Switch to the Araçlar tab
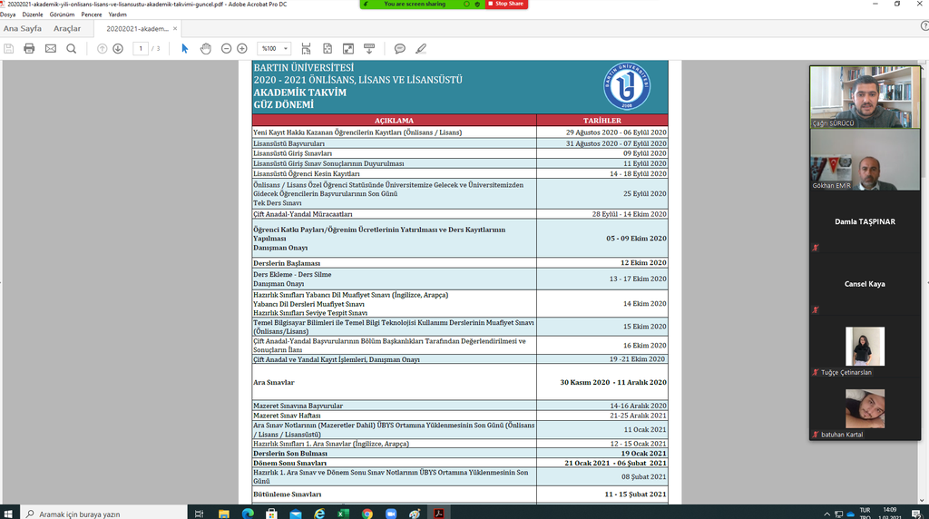This screenshot has height=519, width=929. click(x=67, y=29)
